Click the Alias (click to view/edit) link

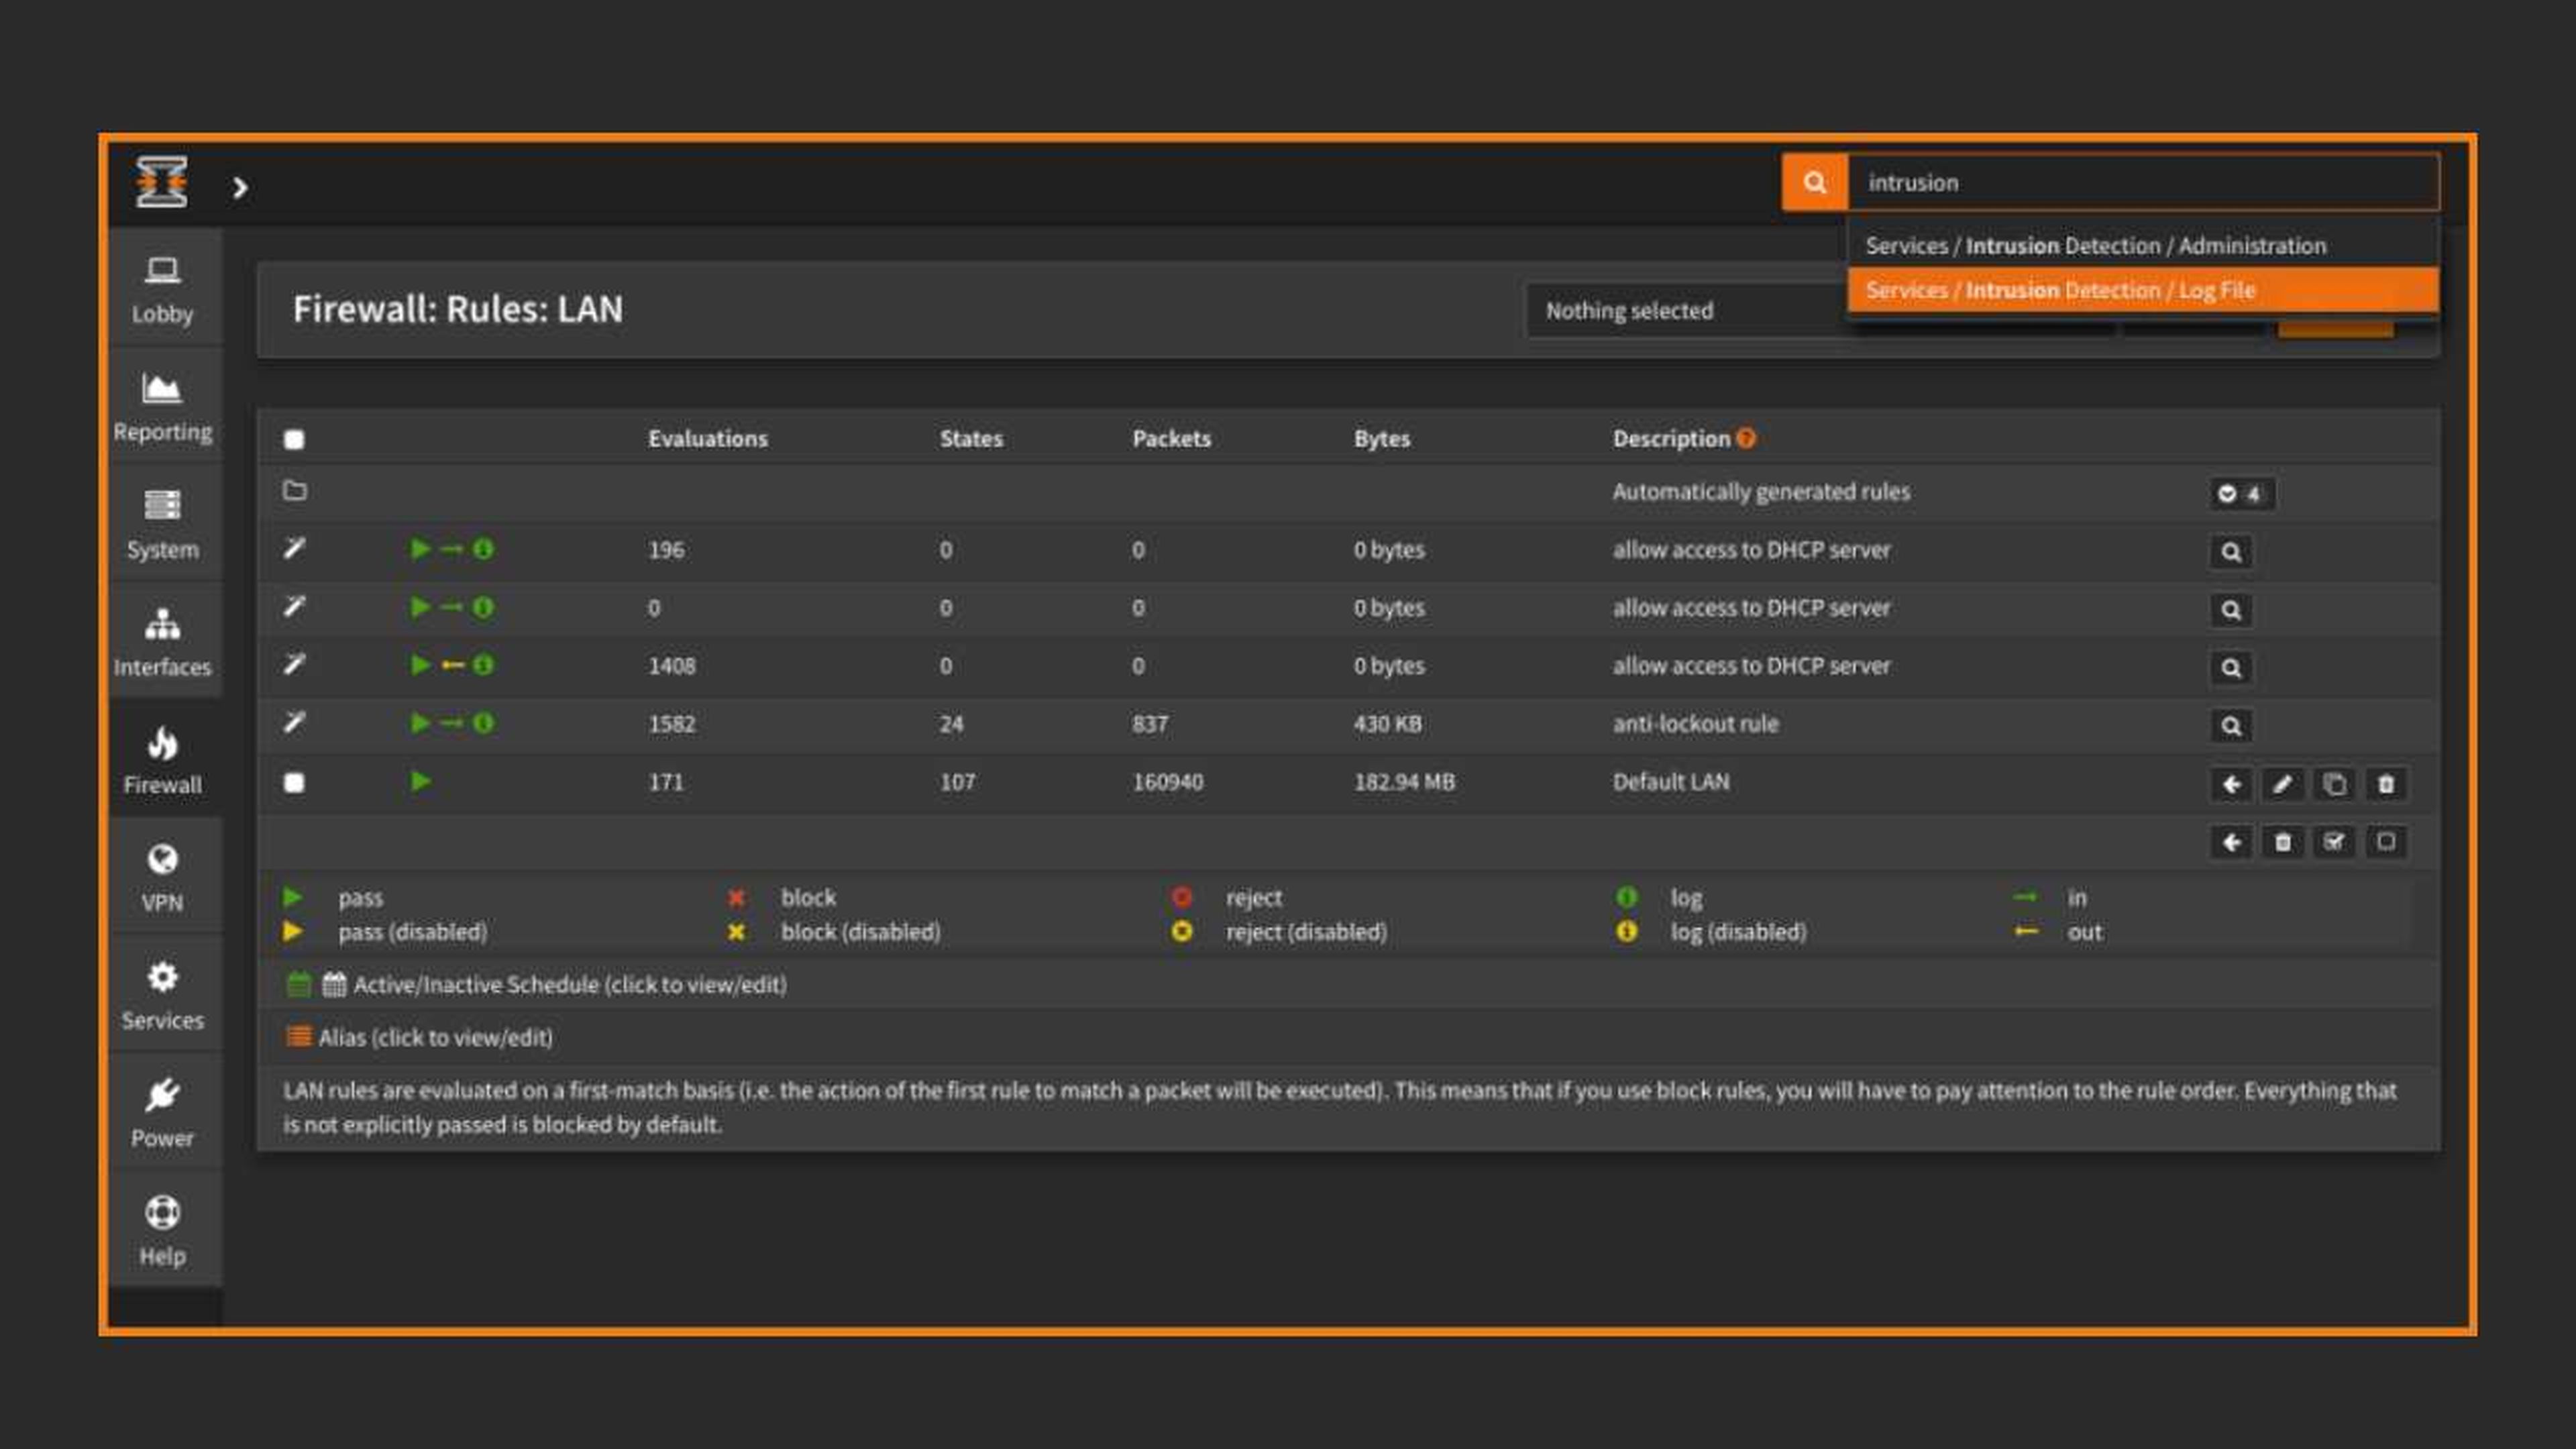click(x=436, y=1037)
